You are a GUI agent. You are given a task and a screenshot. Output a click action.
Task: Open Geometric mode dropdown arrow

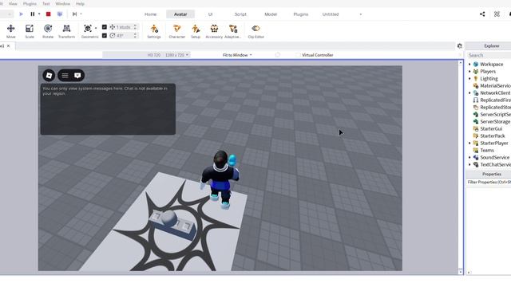point(96,29)
